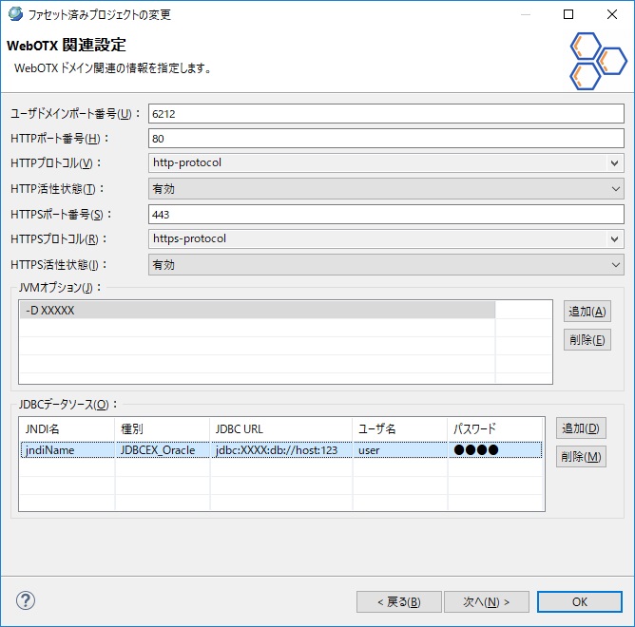Click the JDBC URL column header
This screenshot has width=635, height=627.
(280, 428)
